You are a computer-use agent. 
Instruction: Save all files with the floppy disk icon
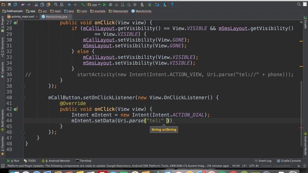tap(9, 4)
